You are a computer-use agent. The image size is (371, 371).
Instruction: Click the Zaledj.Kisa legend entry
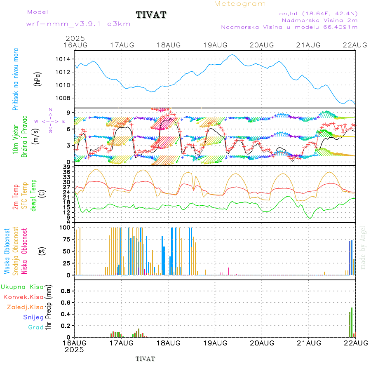(25, 307)
